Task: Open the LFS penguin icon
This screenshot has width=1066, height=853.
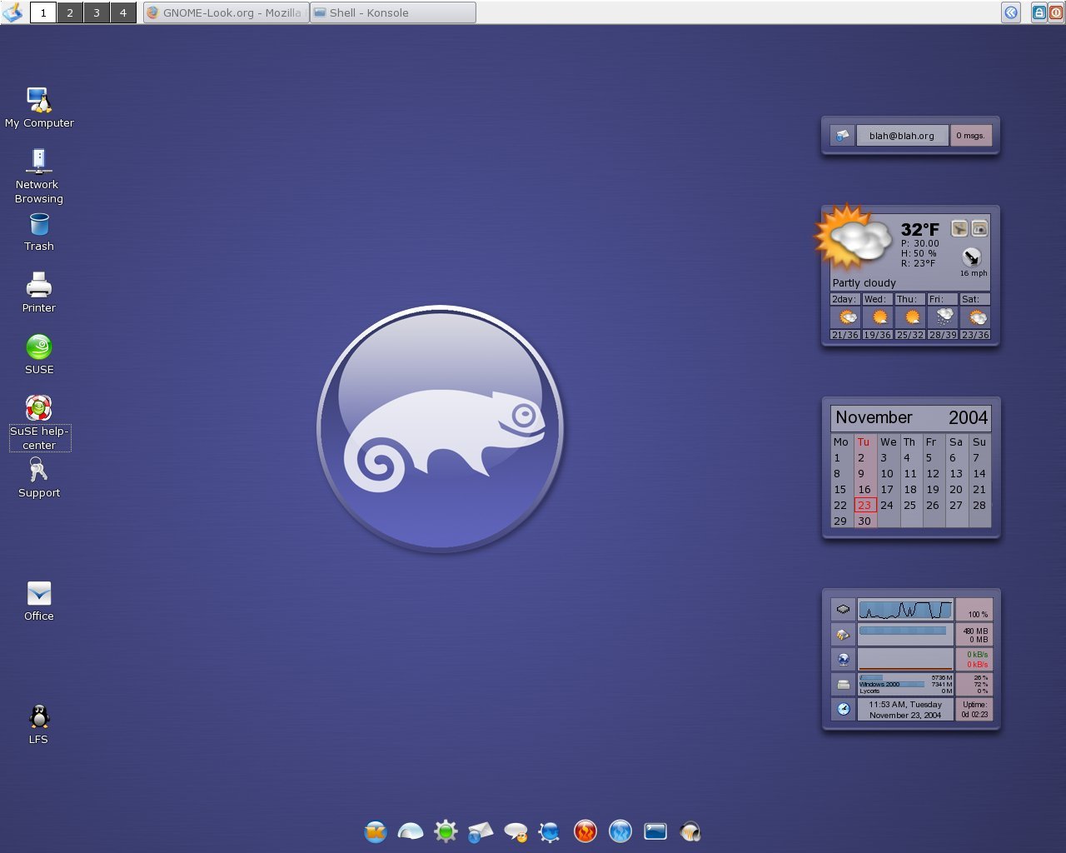Action: 39,717
